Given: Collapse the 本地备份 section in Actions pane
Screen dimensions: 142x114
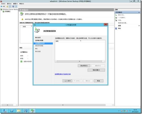Looking at the screenshot, I should (139, 12).
